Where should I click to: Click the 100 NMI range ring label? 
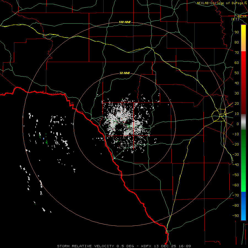125,22
